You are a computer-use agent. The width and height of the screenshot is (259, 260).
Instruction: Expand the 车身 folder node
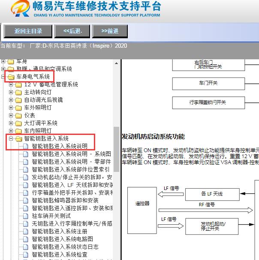[x=3, y=61]
